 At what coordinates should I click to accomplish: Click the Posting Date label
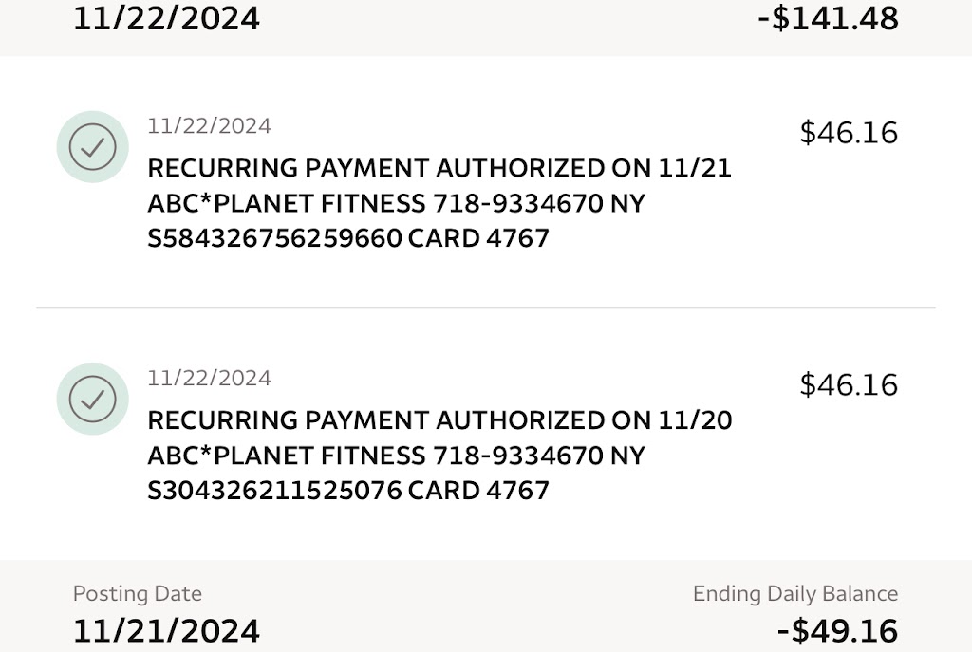(x=138, y=594)
